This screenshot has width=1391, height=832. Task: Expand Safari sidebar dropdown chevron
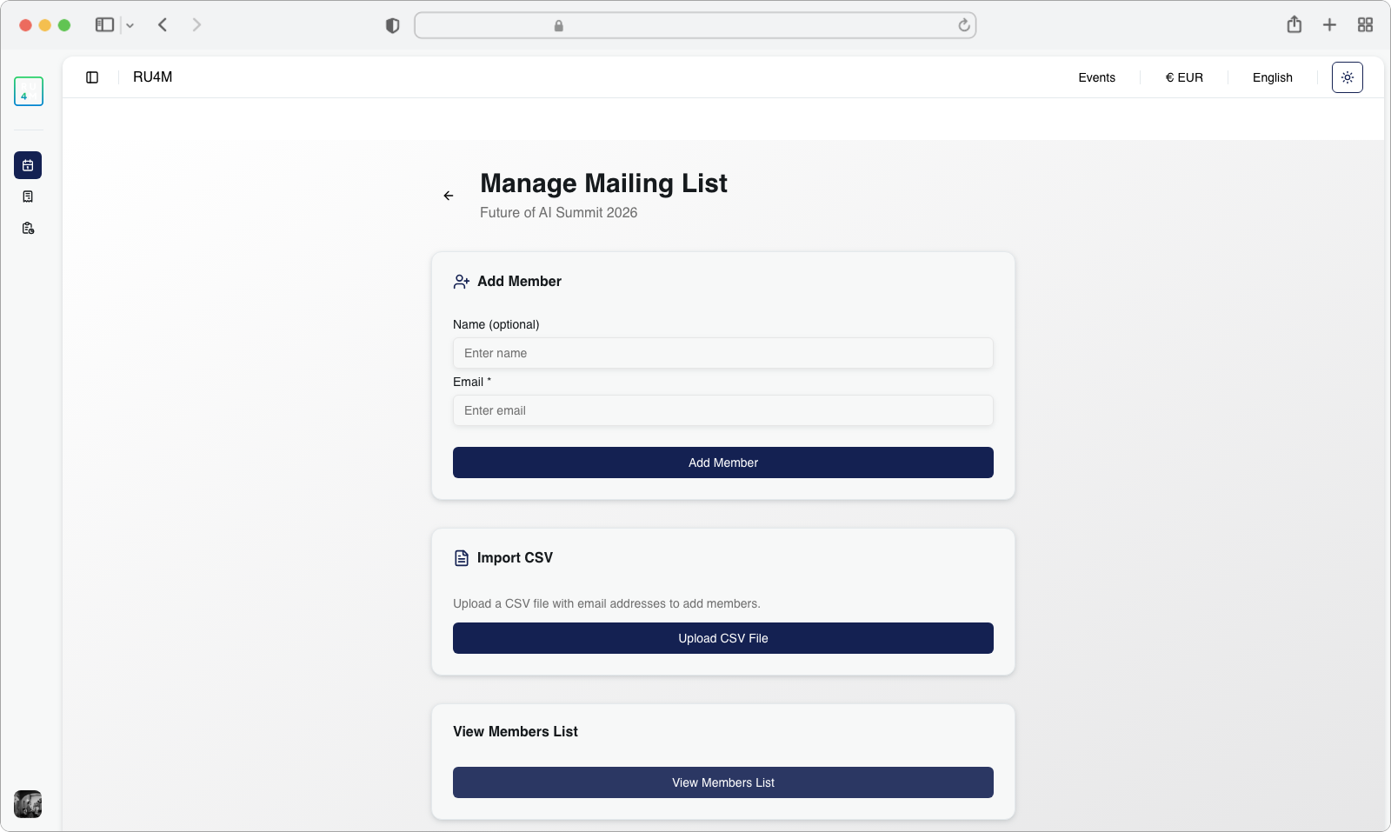point(130,25)
